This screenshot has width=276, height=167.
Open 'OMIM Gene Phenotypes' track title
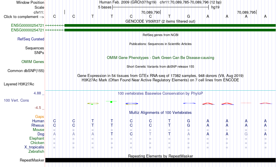coord(160,58)
